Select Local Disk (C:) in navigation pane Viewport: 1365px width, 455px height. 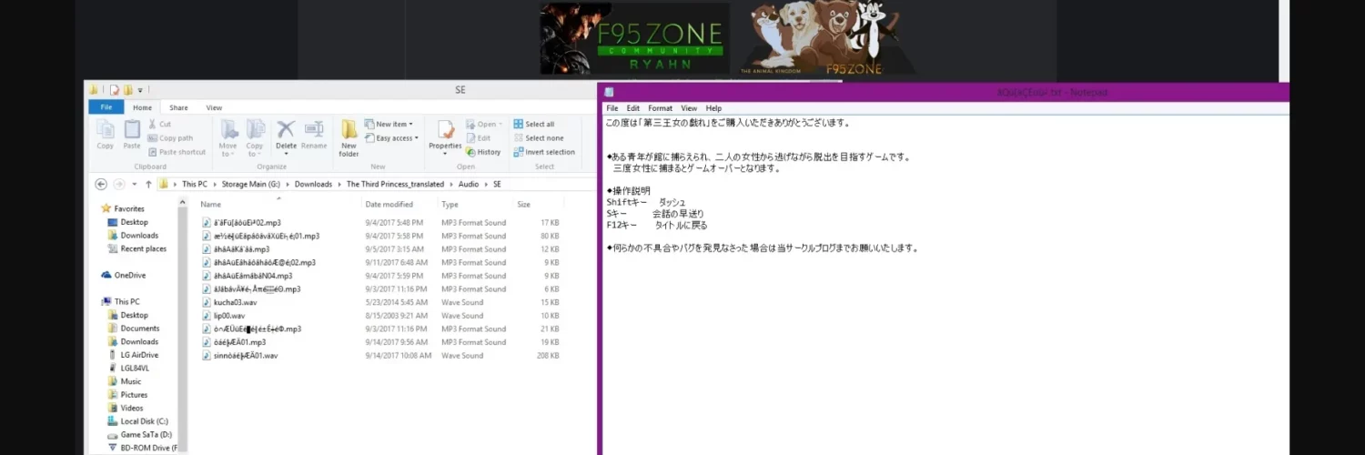pos(144,421)
